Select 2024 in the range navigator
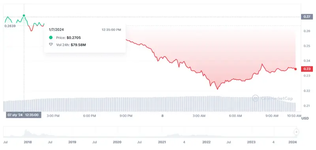The image size is (316, 150). (x=293, y=142)
